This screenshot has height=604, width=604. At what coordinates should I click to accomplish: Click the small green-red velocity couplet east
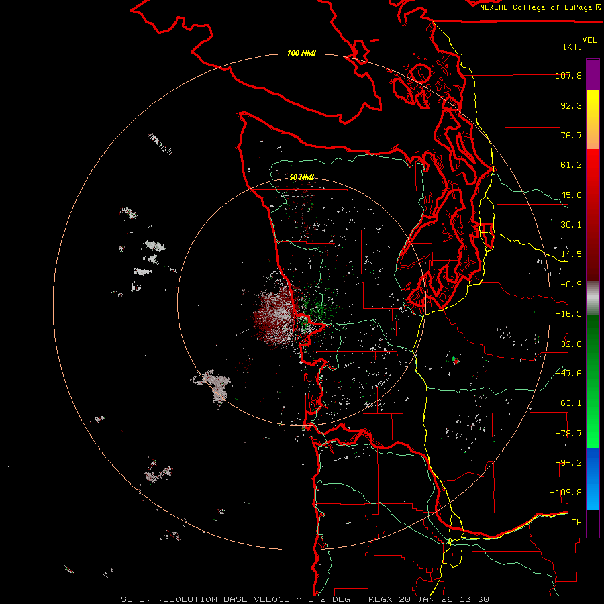tap(454, 360)
